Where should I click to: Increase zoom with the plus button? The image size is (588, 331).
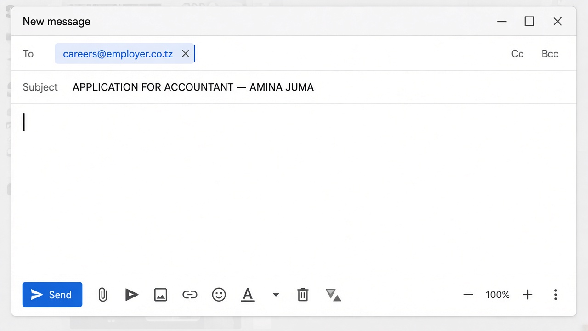coord(528,295)
